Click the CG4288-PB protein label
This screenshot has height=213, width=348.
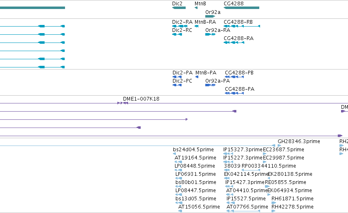point(239,73)
